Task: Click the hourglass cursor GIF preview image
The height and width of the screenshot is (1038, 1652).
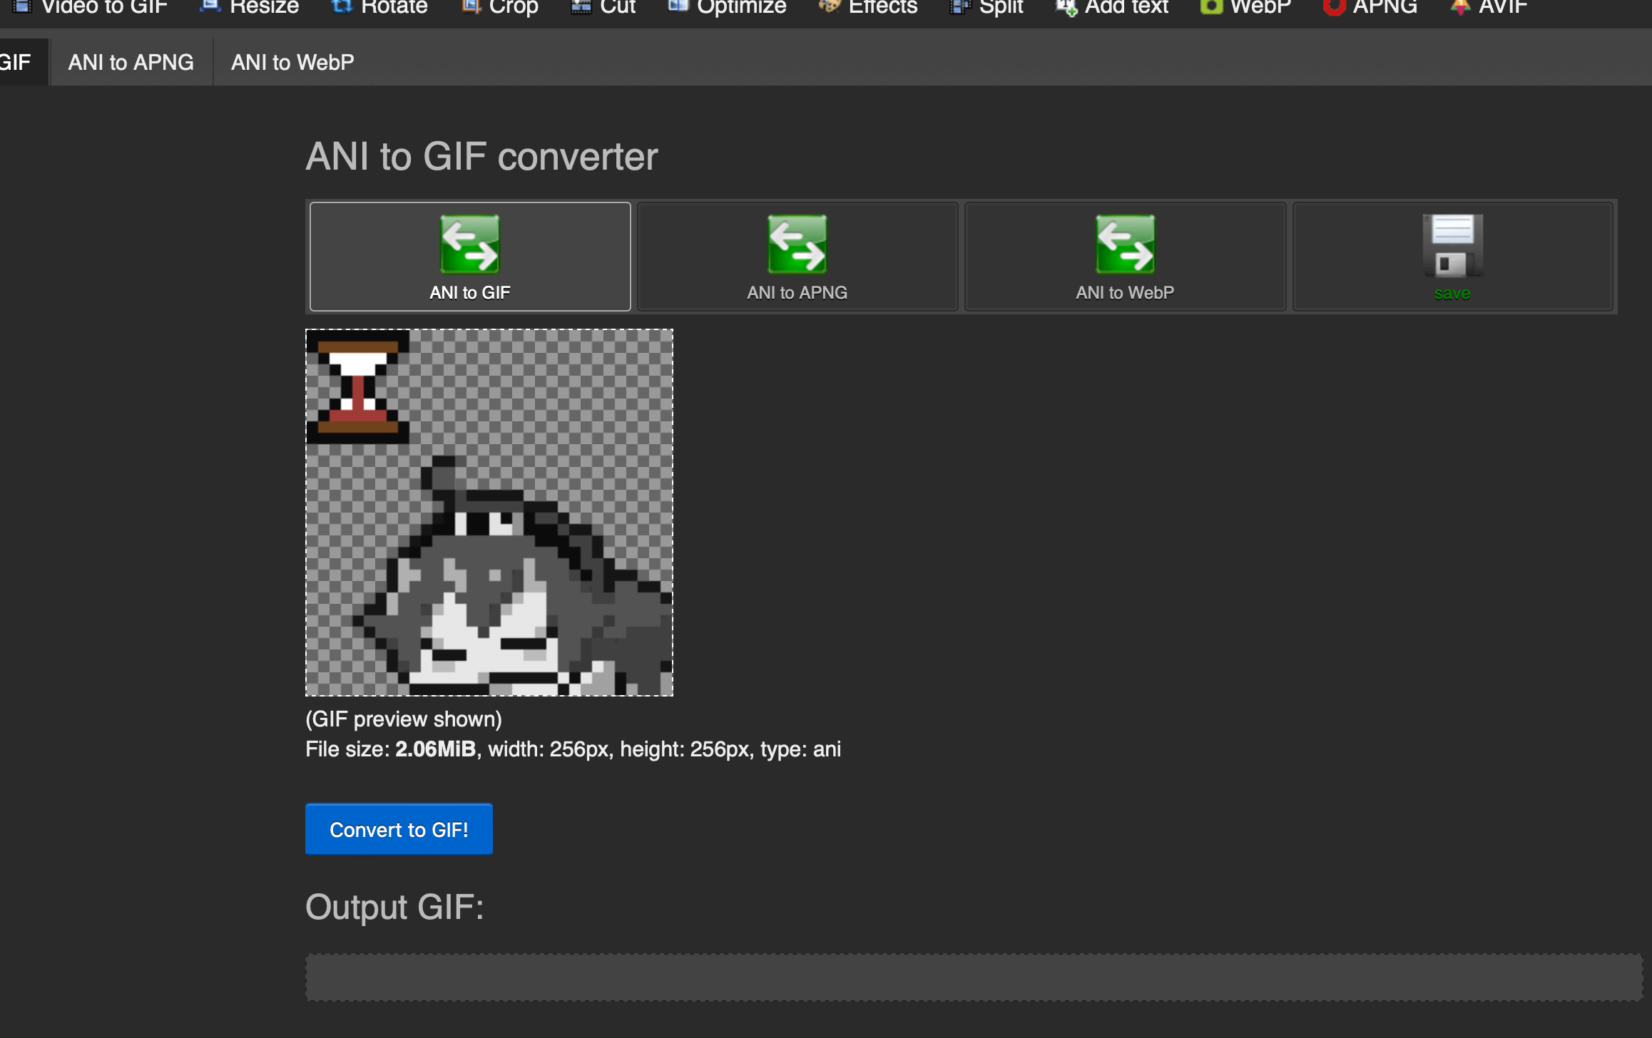Action: click(489, 512)
